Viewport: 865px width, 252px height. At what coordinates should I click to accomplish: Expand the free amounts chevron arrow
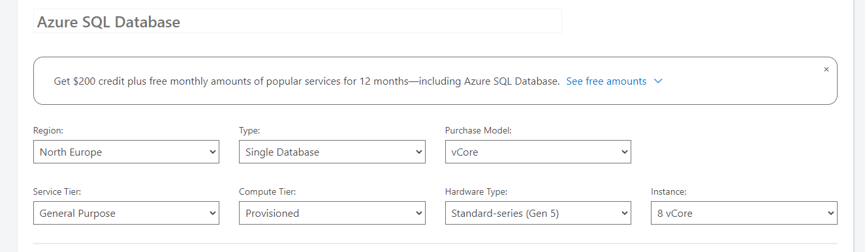(x=657, y=81)
